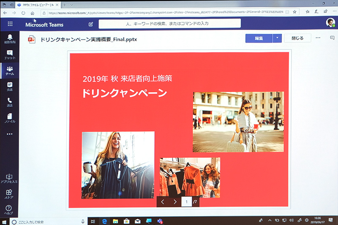The height and width of the screenshot is (225, 338).
Task: Click the photo of woman holding coffee cup
Action: click(x=118, y=165)
